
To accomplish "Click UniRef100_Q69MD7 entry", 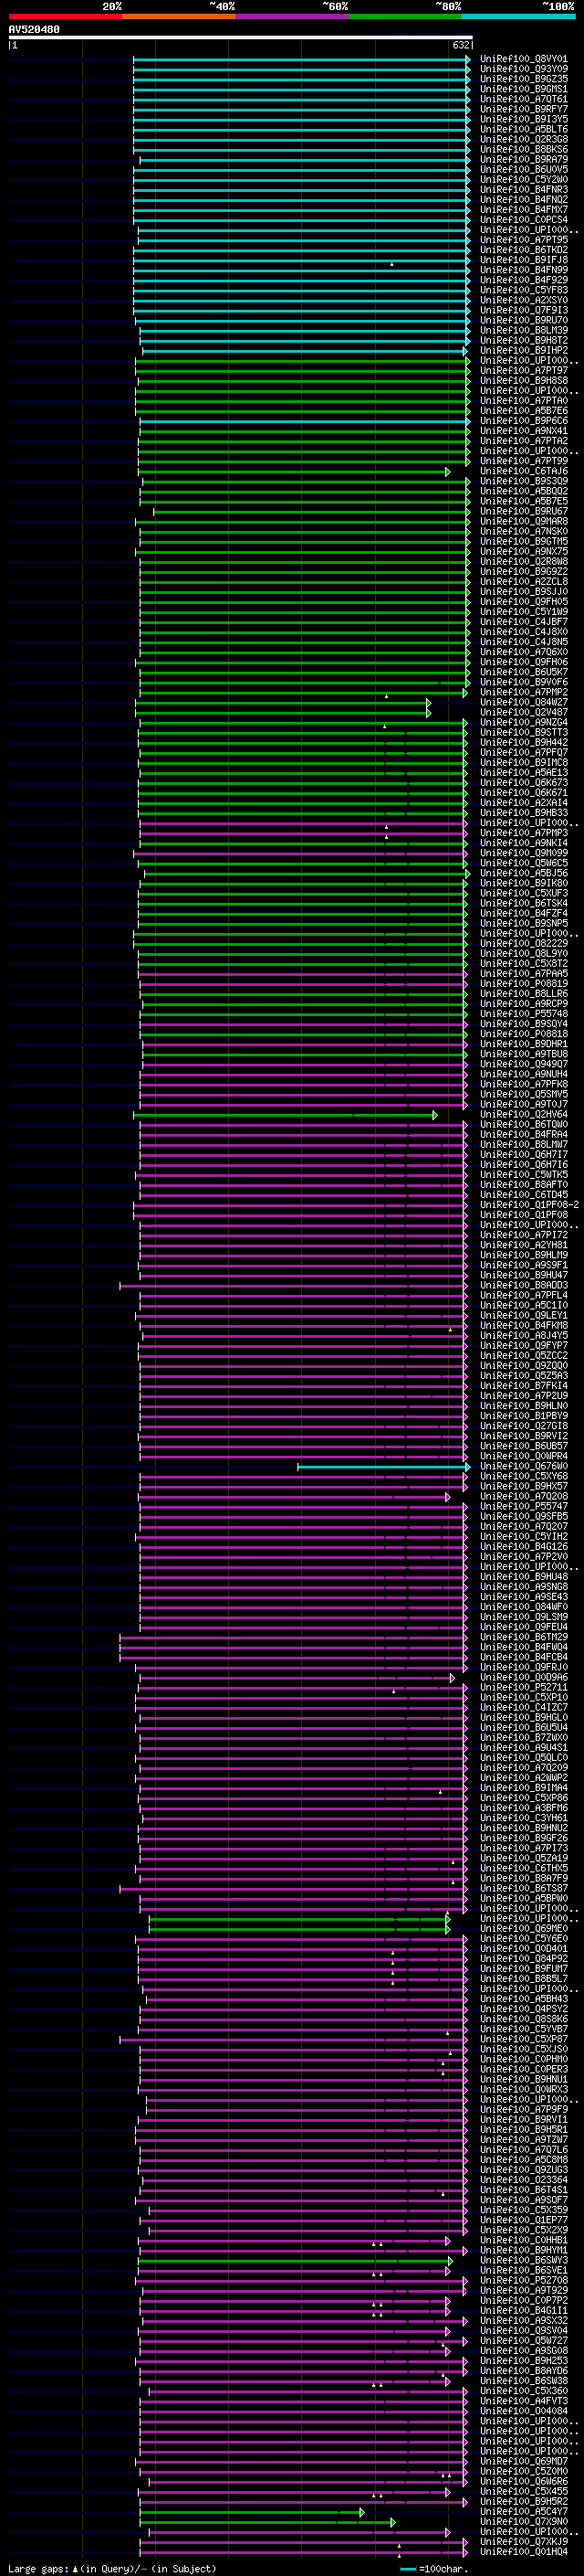I will (523, 2461).
